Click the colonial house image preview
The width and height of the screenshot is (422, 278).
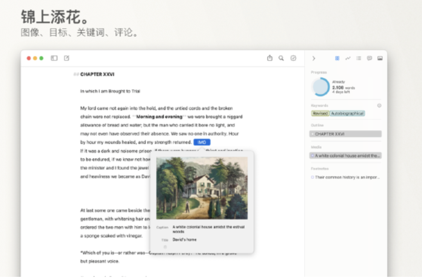202,188
